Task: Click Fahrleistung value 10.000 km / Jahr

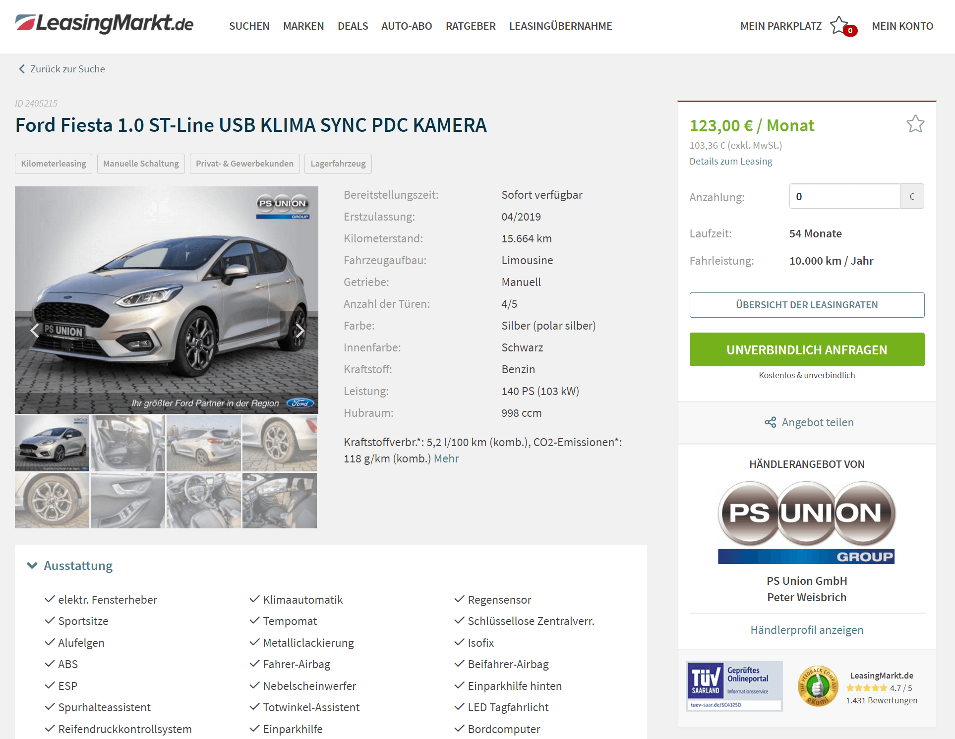Action: [x=831, y=261]
